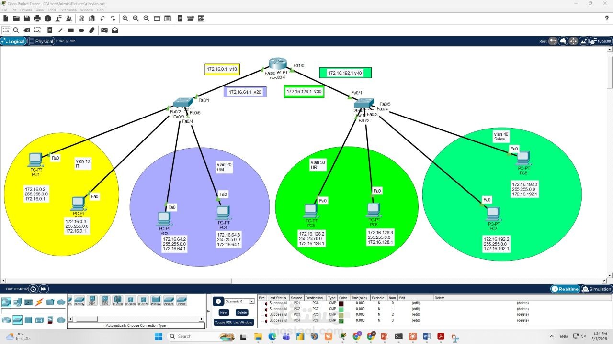
Task: Select the Place Note tool
Action: [x=50, y=30]
